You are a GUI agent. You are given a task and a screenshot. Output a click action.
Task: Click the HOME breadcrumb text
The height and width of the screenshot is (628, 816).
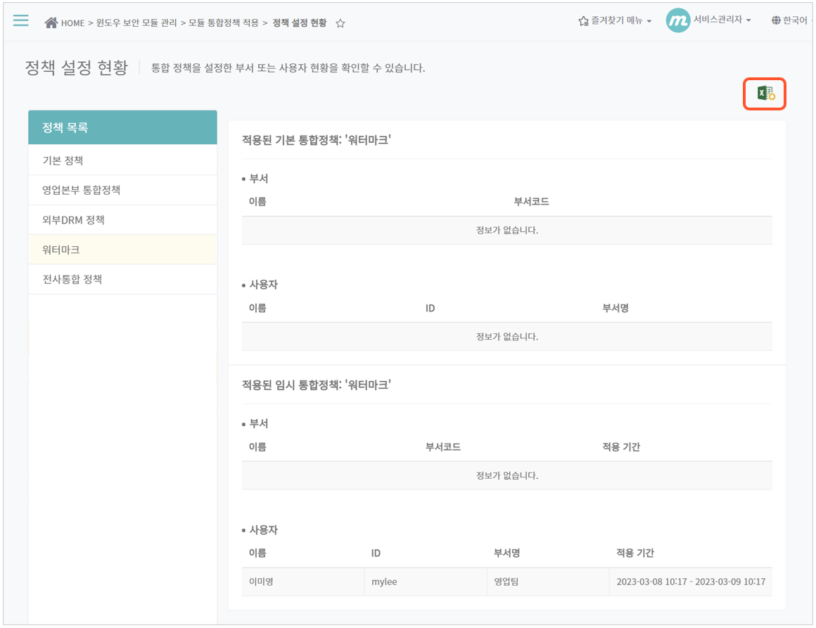coord(73,23)
